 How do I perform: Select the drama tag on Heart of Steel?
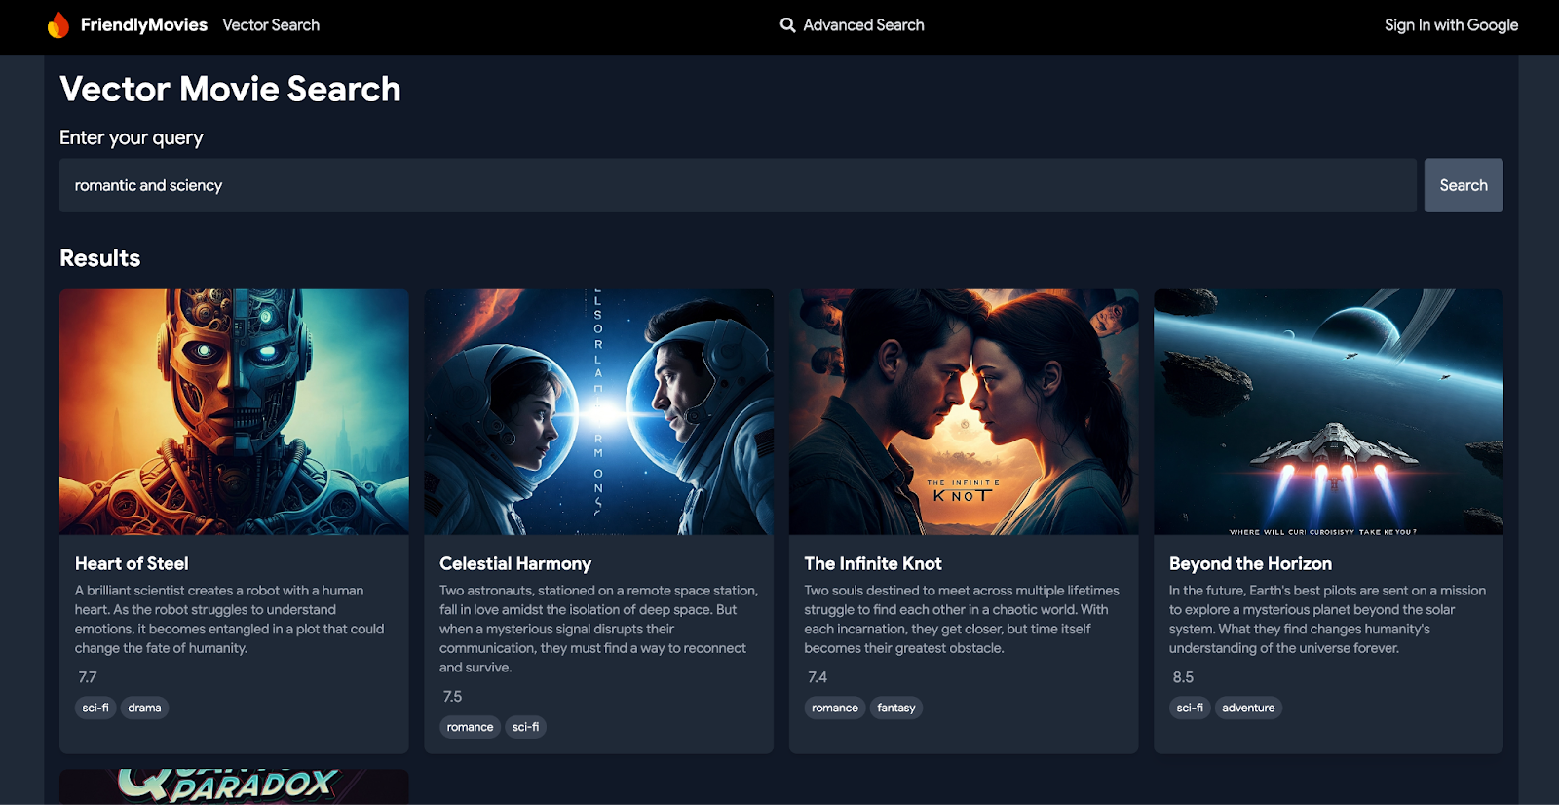tap(144, 708)
